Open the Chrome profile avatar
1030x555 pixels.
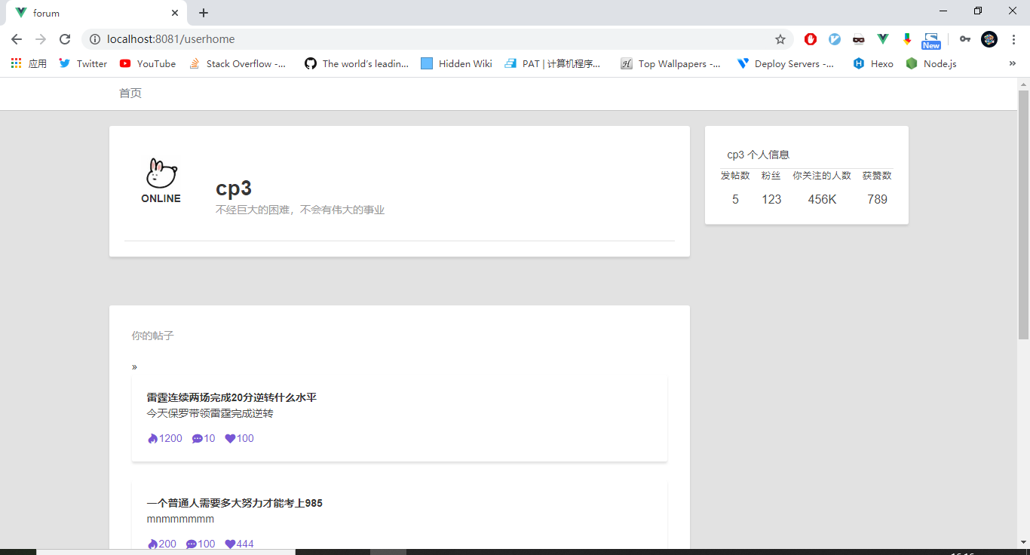click(989, 39)
